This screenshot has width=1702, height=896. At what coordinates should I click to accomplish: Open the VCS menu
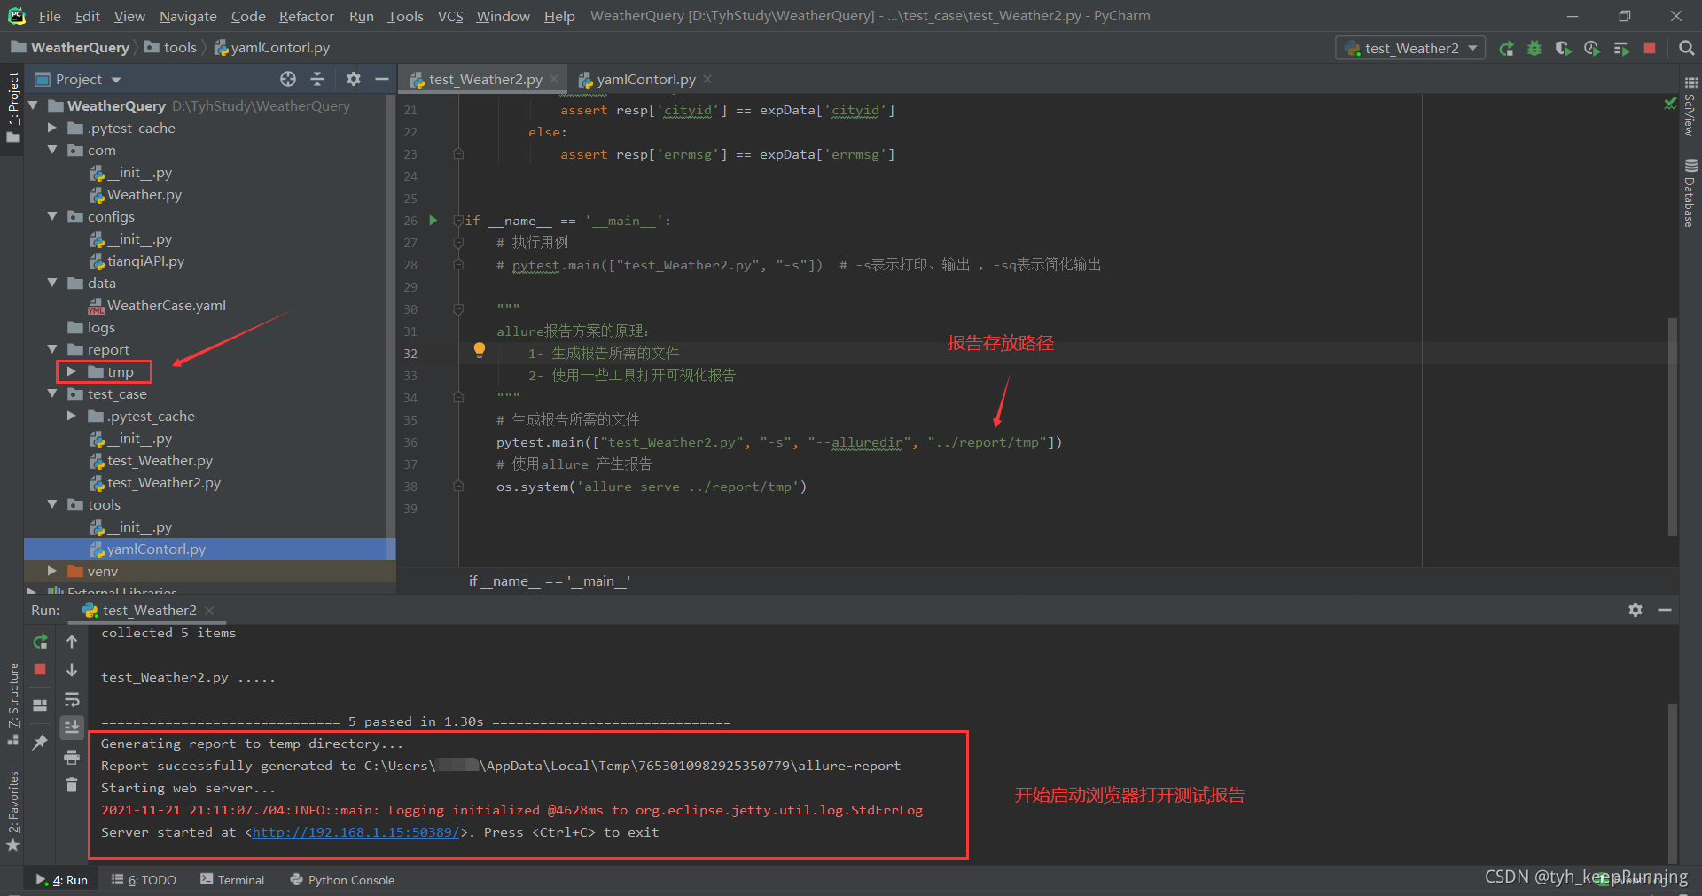(450, 16)
